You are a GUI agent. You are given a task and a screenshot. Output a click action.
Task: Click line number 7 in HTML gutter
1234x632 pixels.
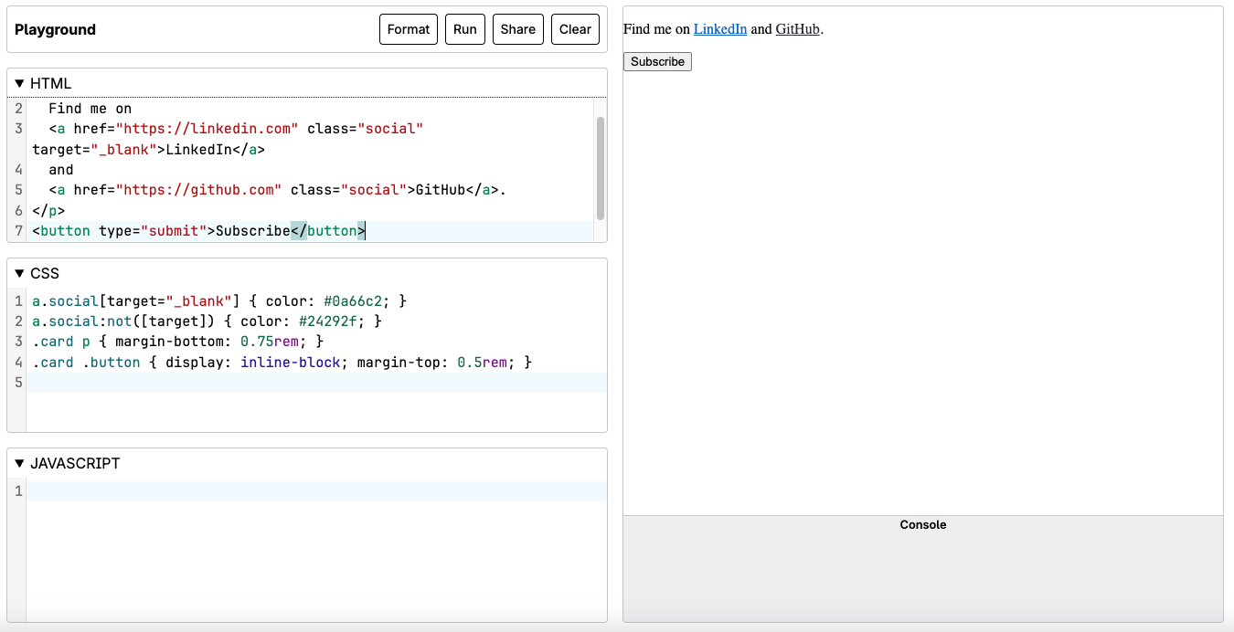click(x=19, y=231)
